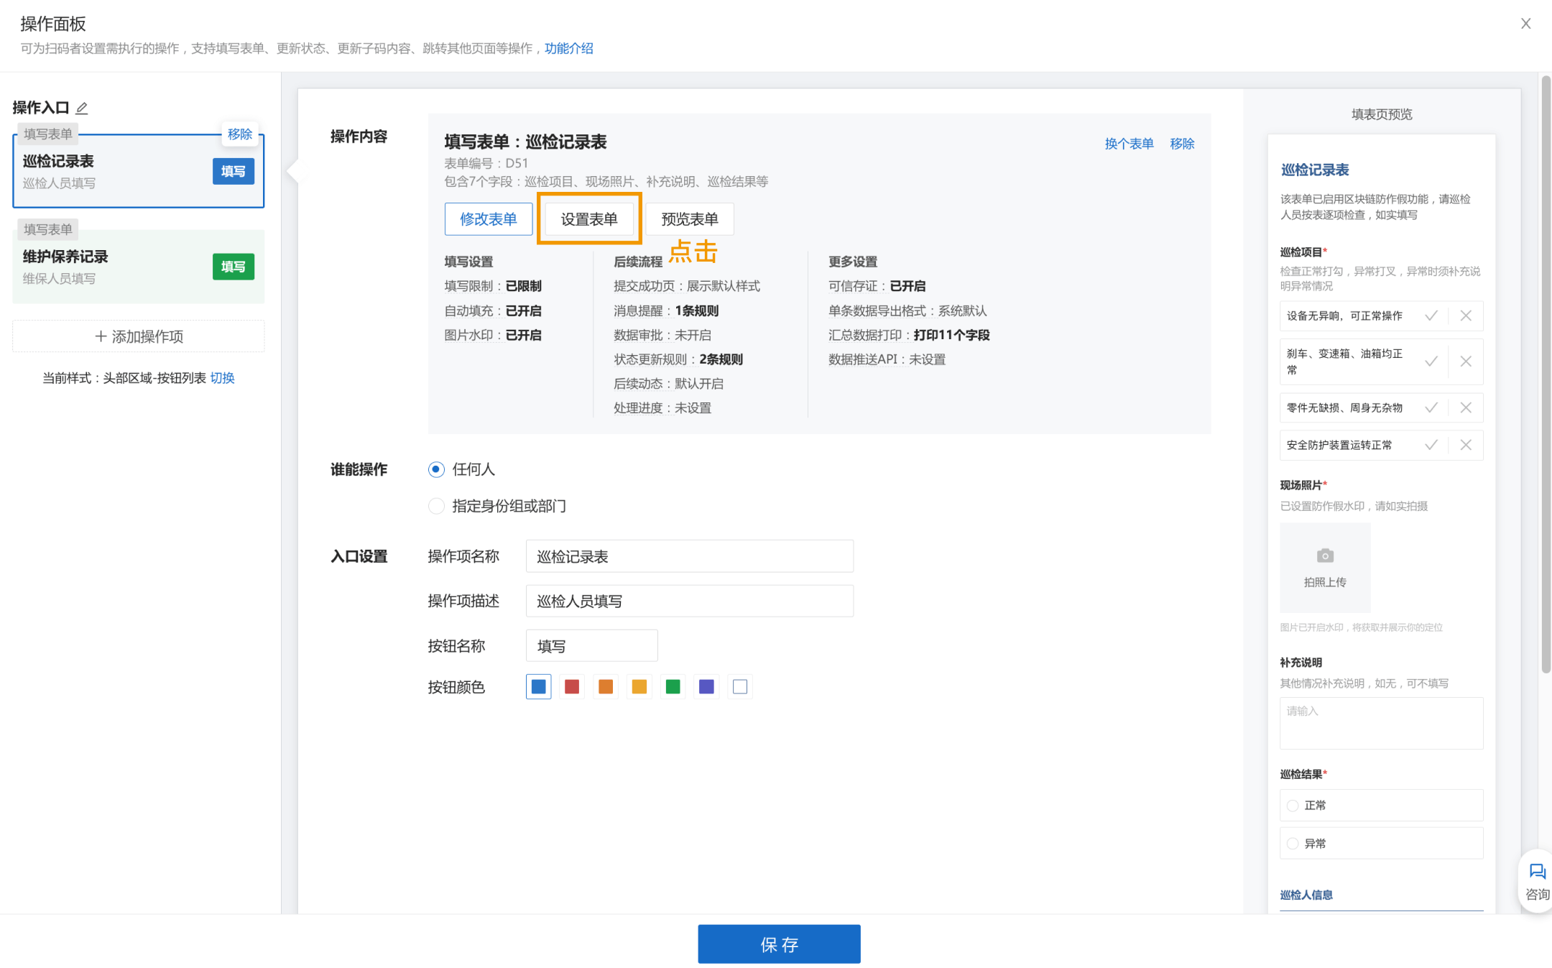Click the 按钮名称 input field
Viewport: 1552px width, 968px height.
pos(592,646)
